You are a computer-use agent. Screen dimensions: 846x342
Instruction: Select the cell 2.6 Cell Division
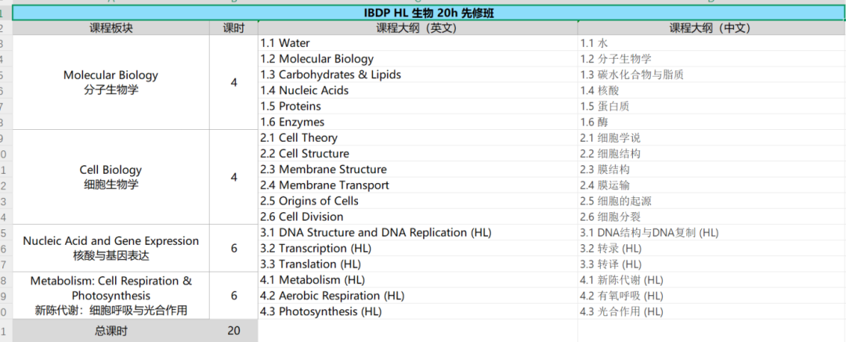[x=418, y=216]
